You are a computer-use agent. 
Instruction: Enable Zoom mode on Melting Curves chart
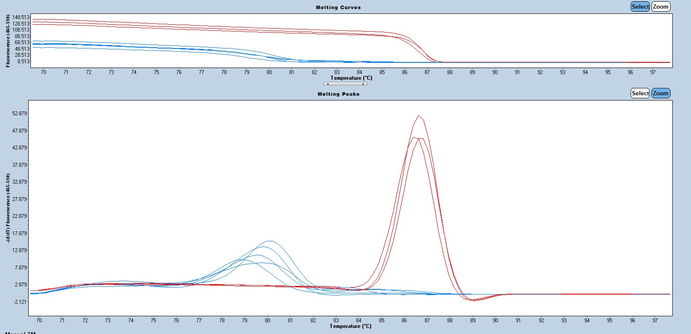coord(661,6)
